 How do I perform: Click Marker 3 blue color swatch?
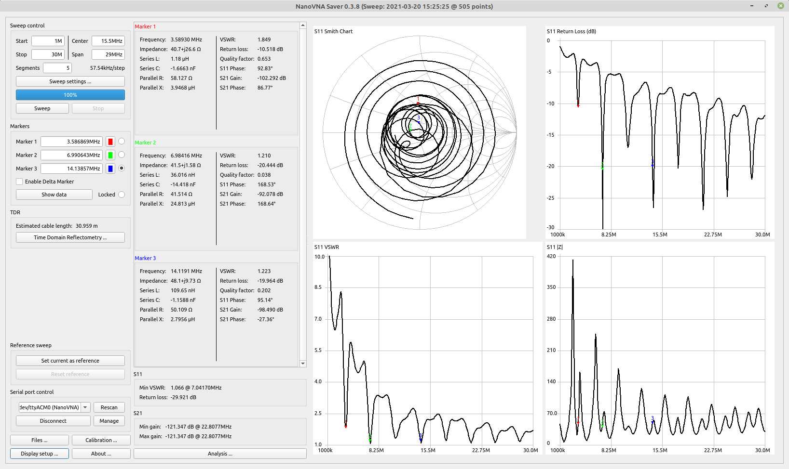pyautogui.click(x=110, y=169)
